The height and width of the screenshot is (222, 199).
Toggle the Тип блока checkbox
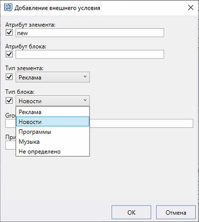(9, 101)
